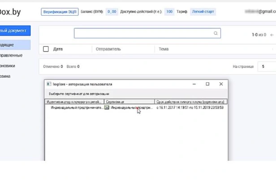Open the Черновики folder
This screenshot has width=276, height=182.
coord(7,66)
